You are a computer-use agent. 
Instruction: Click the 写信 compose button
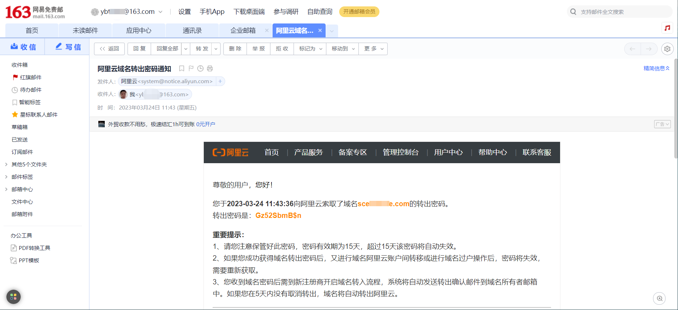coord(68,47)
